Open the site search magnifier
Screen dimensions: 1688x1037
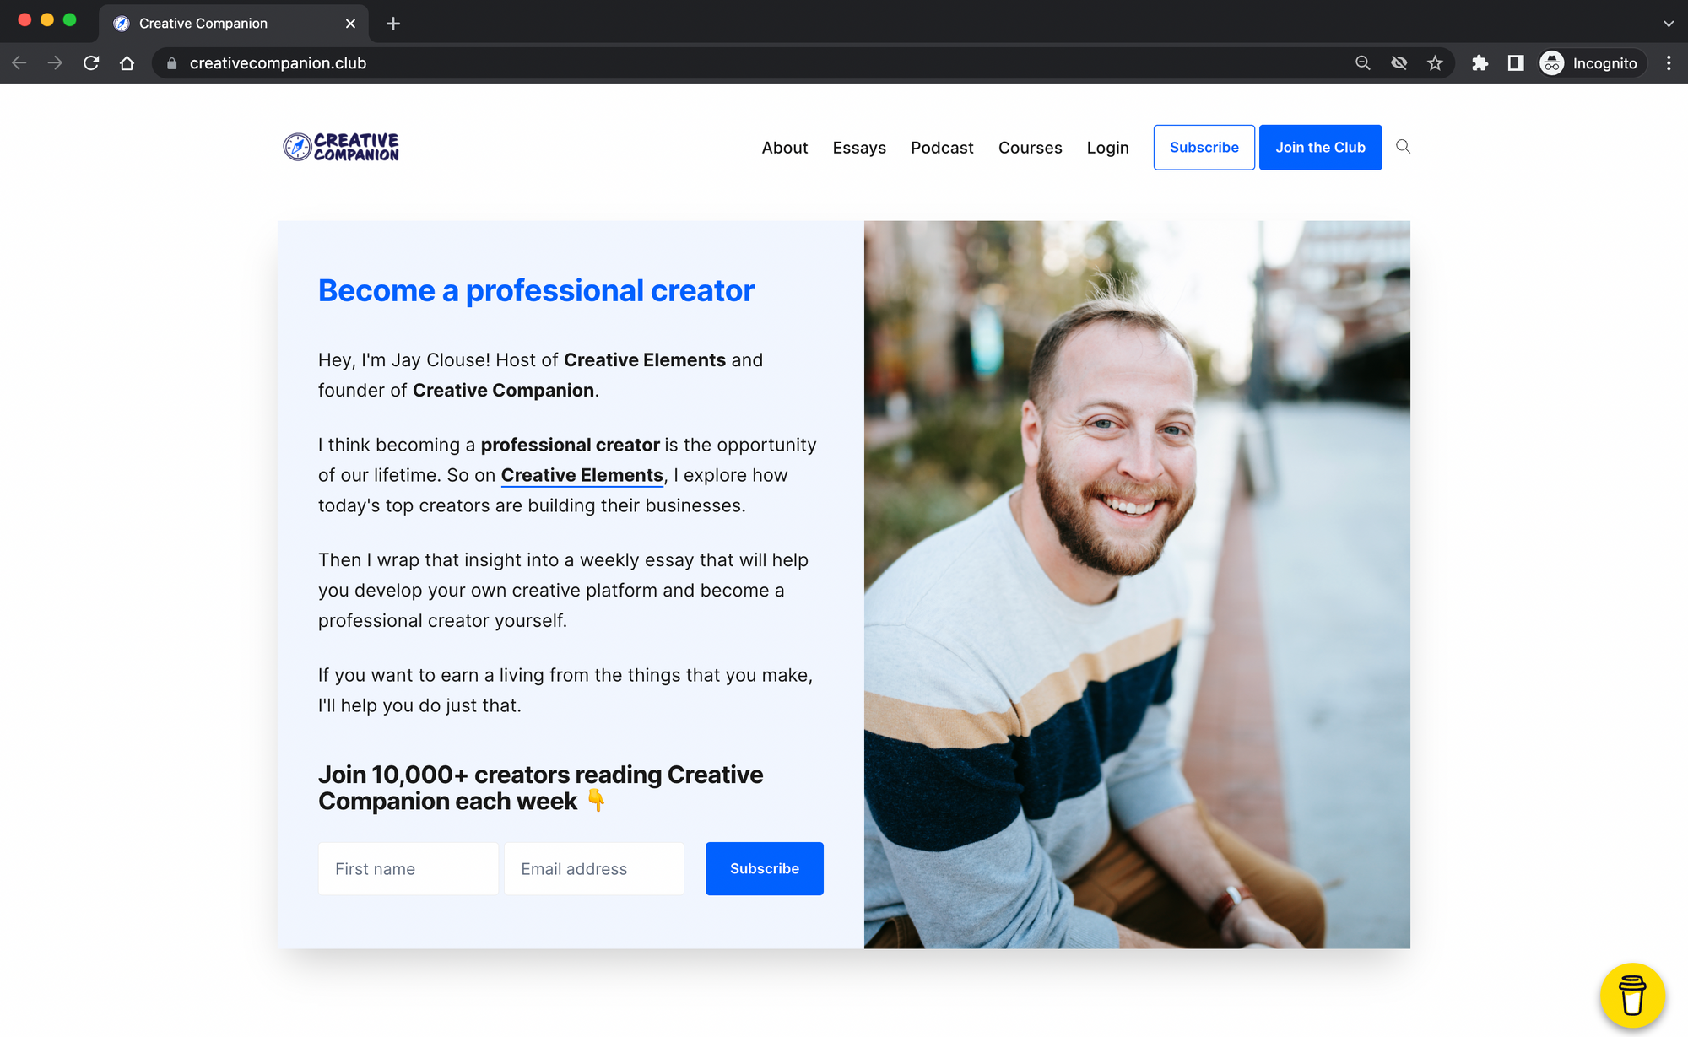pos(1403,147)
